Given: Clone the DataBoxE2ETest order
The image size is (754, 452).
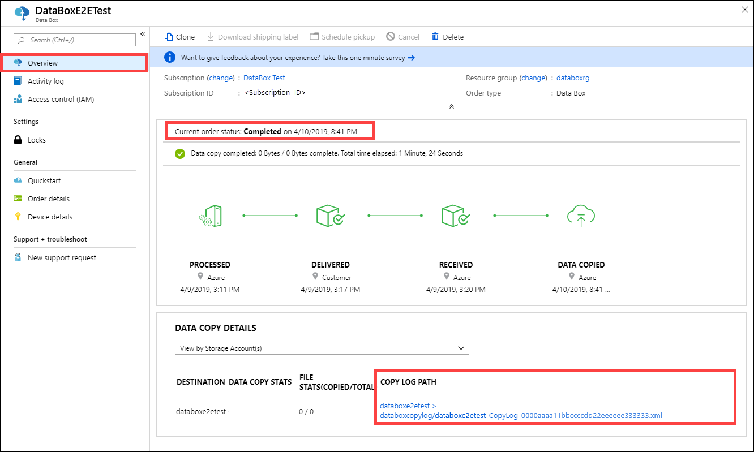Looking at the screenshot, I should pyautogui.click(x=179, y=36).
